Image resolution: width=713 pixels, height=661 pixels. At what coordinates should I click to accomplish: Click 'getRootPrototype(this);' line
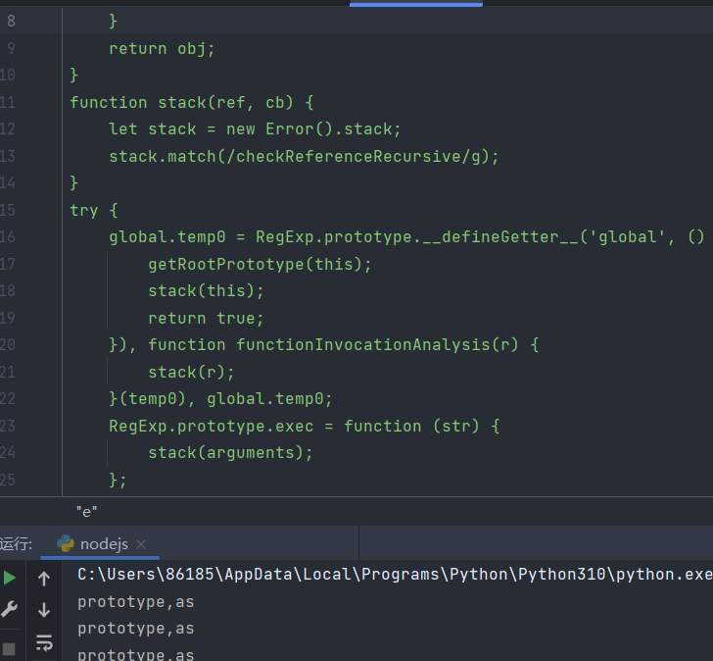click(260, 264)
